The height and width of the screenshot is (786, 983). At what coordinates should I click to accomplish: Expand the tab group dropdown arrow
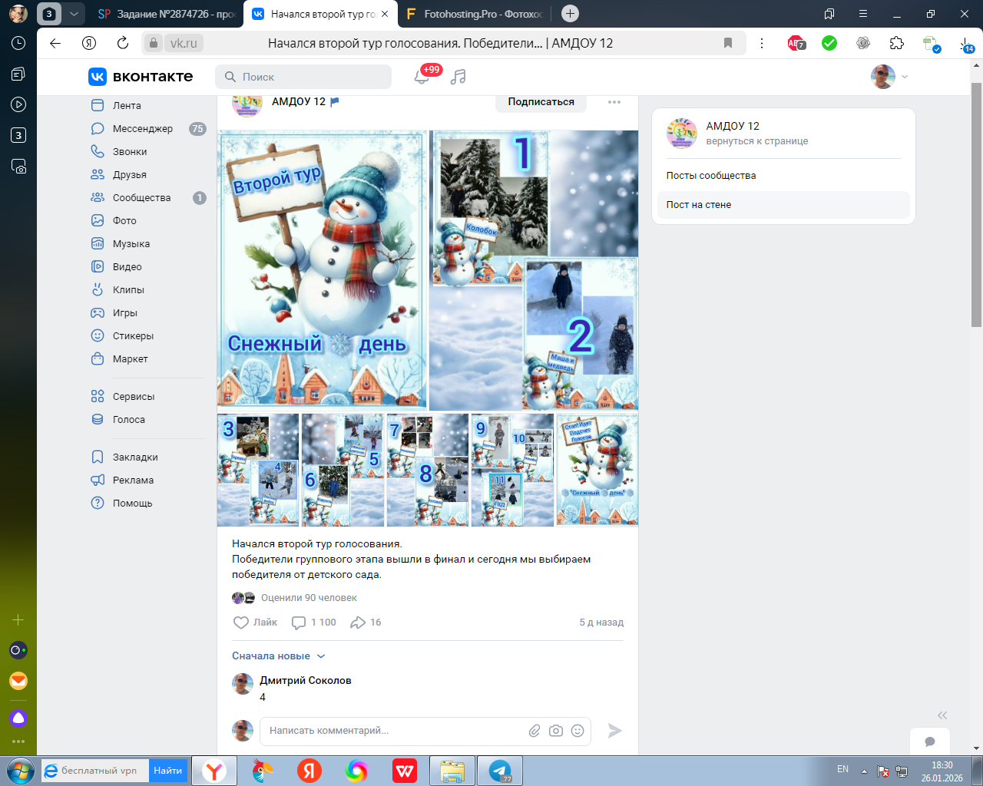[74, 14]
